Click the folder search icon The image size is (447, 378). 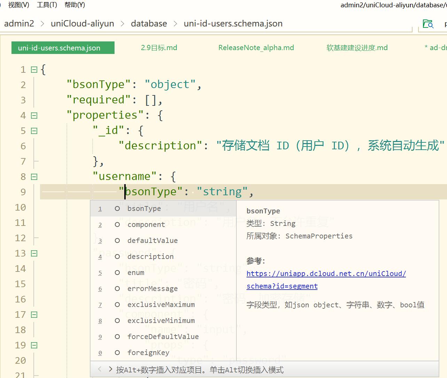pos(428,24)
